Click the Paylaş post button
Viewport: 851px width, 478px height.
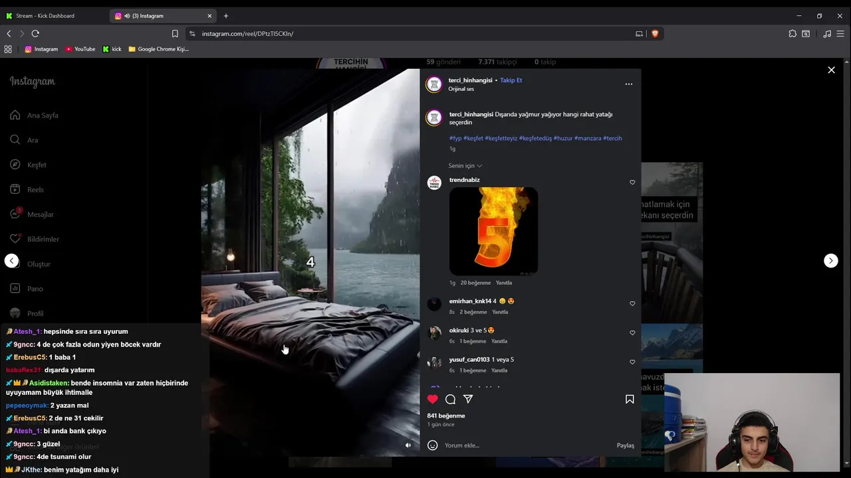pyautogui.click(x=625, y=445)
